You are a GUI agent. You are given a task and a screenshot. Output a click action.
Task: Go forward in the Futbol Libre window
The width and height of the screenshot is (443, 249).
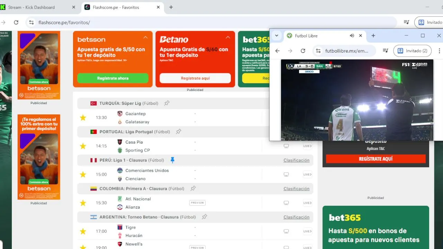tap(290, 50)
